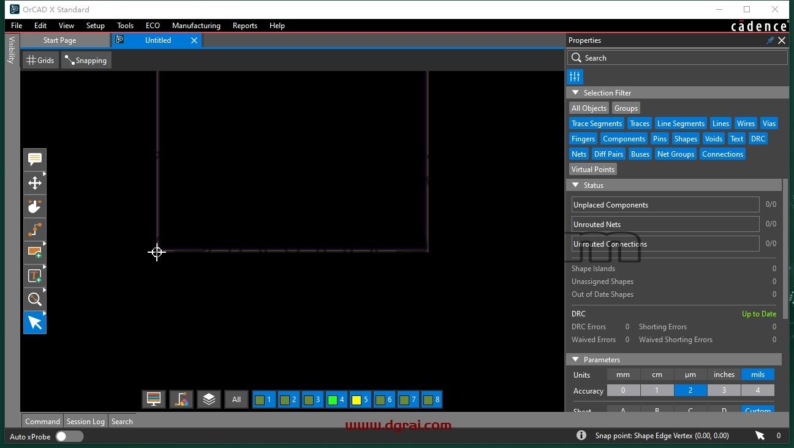Viewport: 794px width, 448px height.
Task: Open the properties filter settings icon
Action: (575, 77)
